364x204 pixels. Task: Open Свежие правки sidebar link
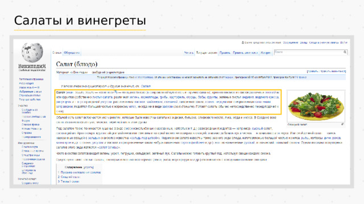coord(31,125)
